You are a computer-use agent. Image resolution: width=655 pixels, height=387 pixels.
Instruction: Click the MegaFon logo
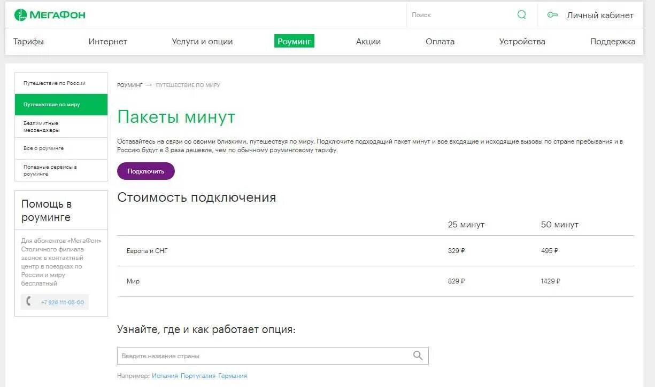[x=50, y=15]
